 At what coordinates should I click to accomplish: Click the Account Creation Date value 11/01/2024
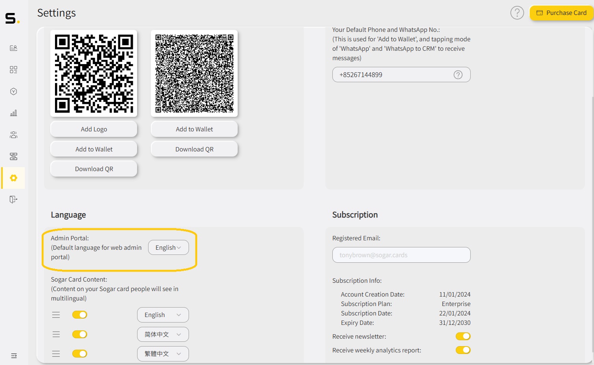[x=455, y=294]
